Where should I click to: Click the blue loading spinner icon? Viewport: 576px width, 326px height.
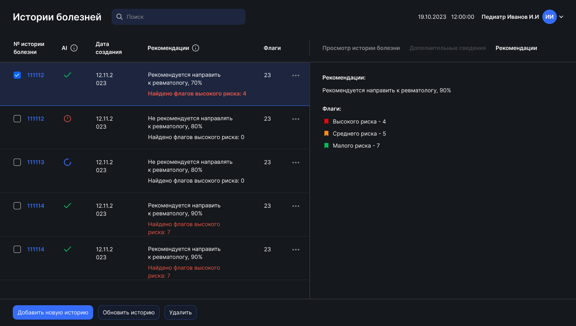click(x=68, y=162)
